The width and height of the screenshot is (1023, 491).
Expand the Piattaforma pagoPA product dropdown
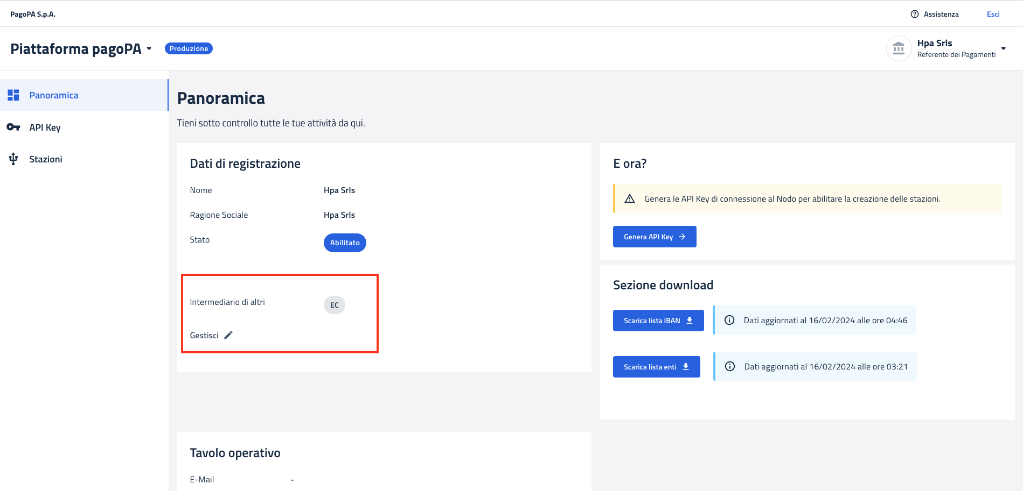tap(149, 49)
